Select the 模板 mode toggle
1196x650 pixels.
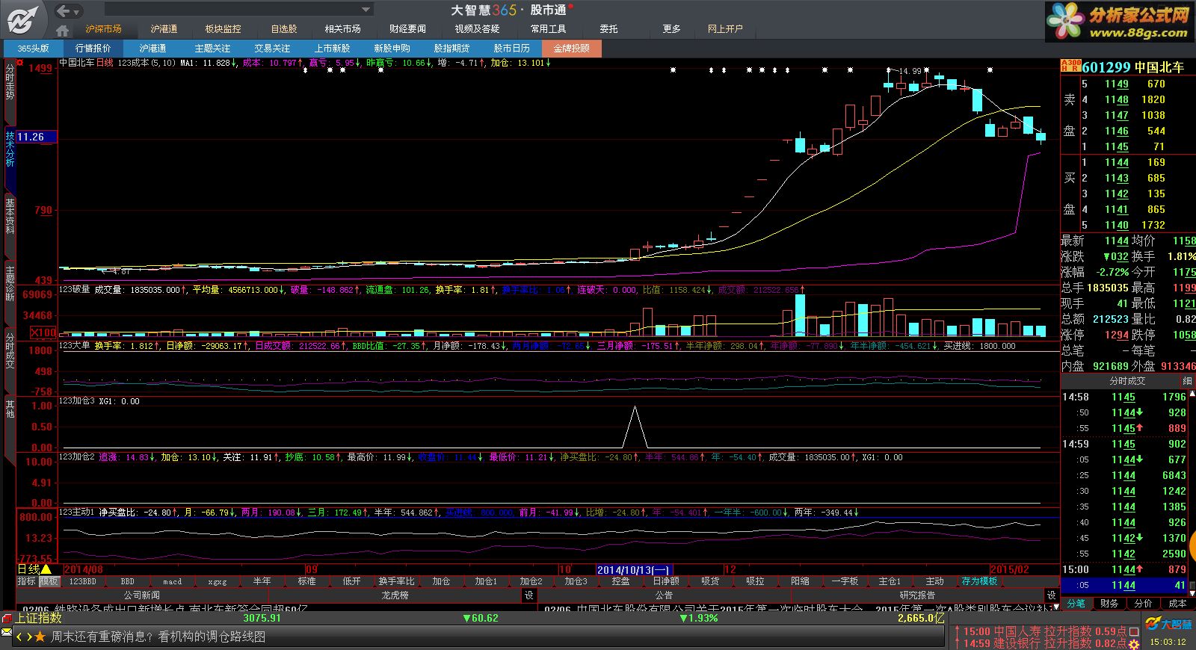tap(49, 581)
